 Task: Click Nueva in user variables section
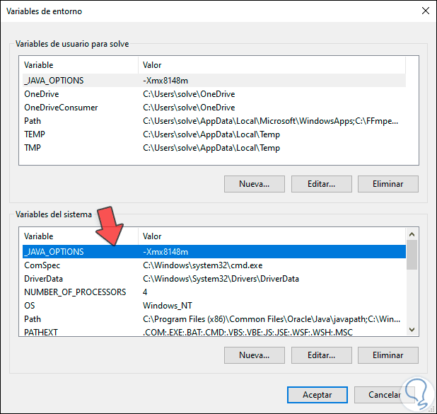pos(255,184)
